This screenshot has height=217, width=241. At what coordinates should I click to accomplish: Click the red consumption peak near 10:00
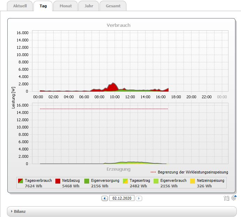112,87
